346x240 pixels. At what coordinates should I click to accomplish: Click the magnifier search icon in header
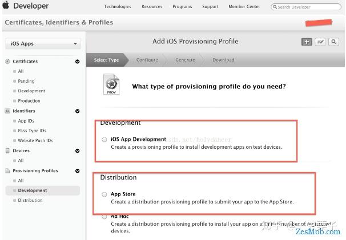point(333,42)
